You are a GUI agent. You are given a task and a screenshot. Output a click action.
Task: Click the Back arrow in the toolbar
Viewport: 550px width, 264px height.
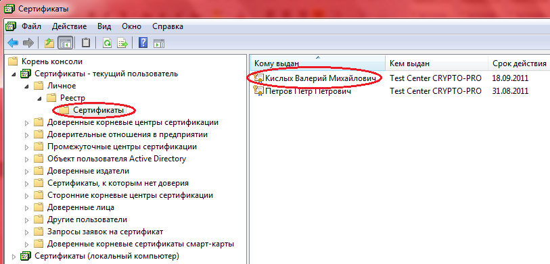coord(13,43)
